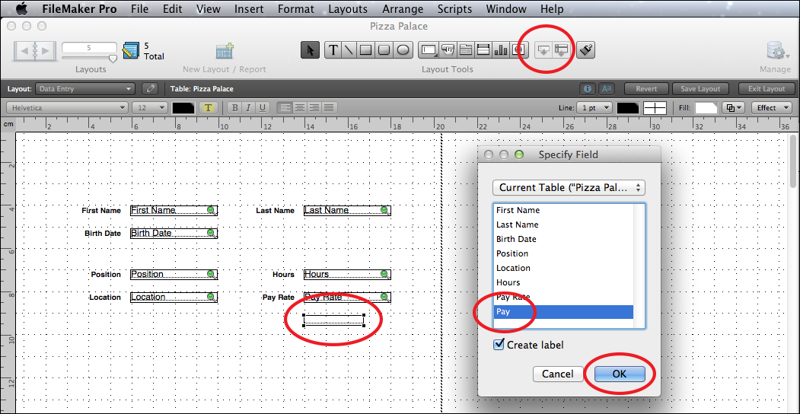Select the Rectangle tool
This screenshot has width=800, height=414.
click(x=366, y=50)
